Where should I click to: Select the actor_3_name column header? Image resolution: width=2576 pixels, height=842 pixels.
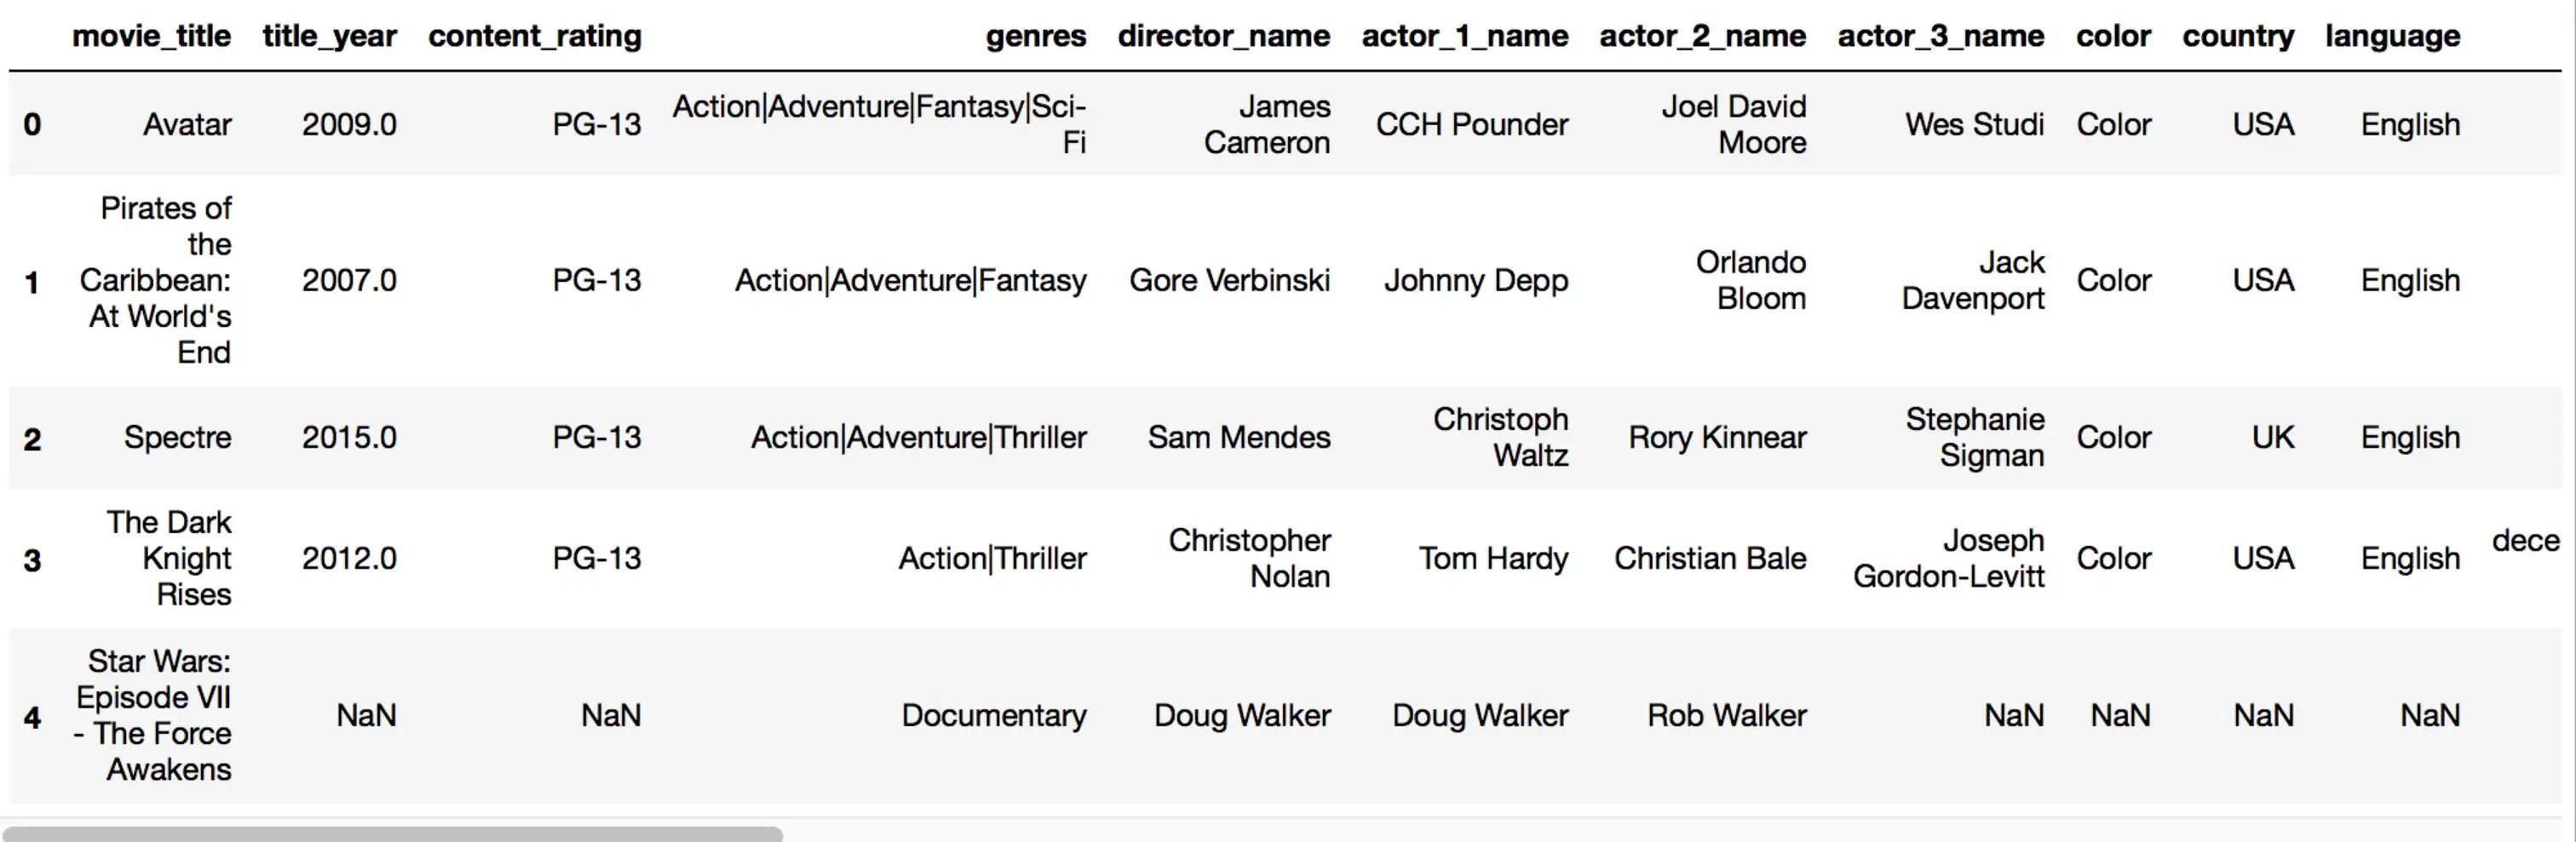coord(1940,36)
